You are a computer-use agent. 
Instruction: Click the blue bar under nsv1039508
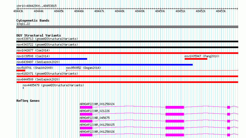coord(52,59)
